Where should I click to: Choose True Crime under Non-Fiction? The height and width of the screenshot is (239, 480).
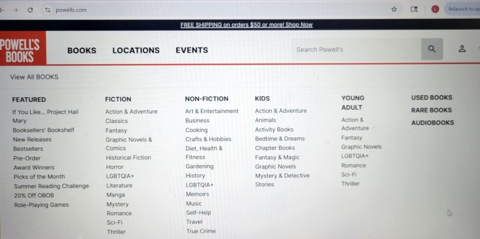tap(201, 231)
